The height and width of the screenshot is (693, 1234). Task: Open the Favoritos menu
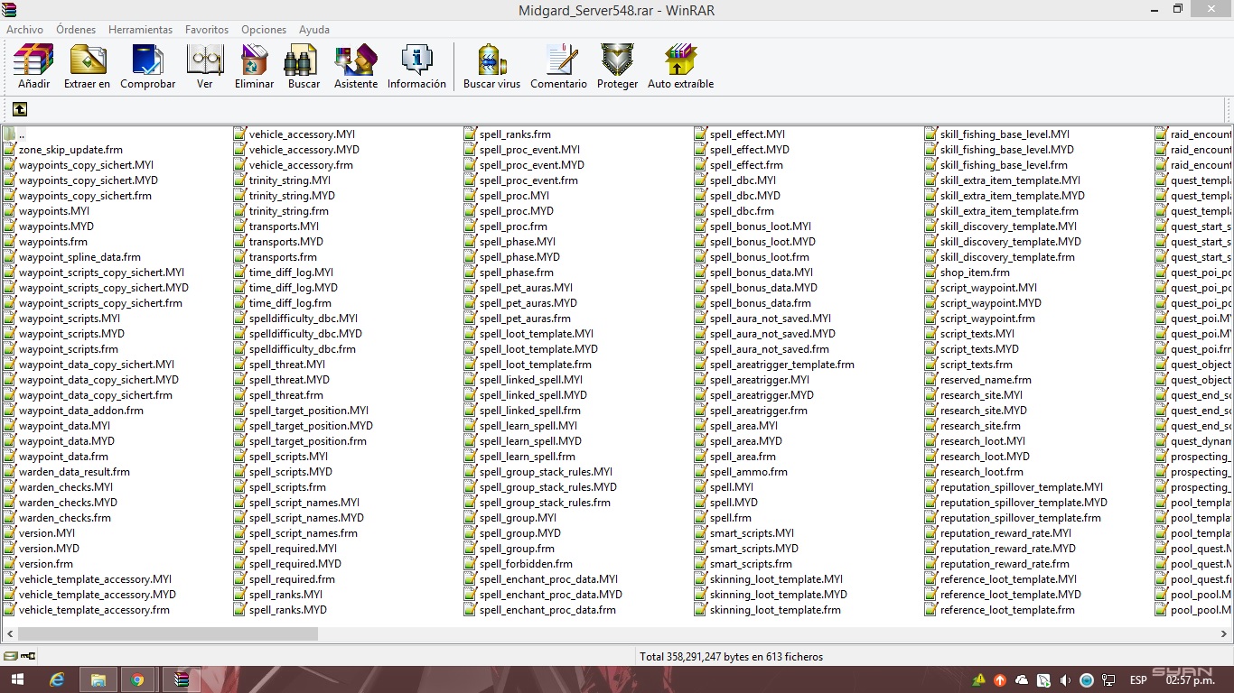(x=207, y=30)
